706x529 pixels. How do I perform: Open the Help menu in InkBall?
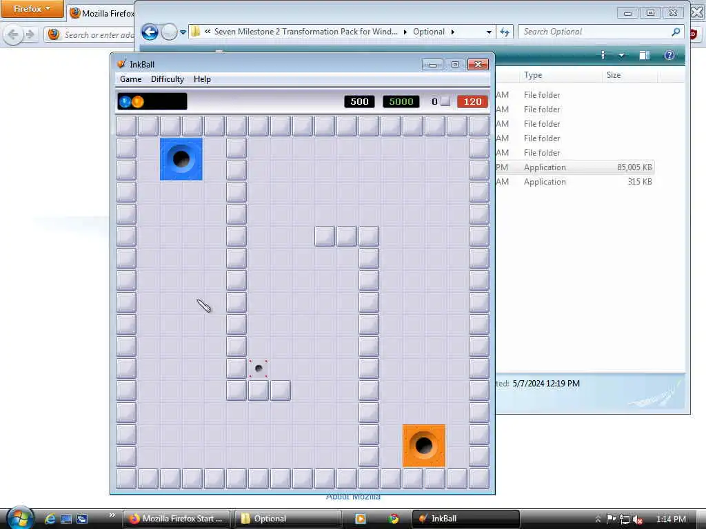tap(202, 79)
